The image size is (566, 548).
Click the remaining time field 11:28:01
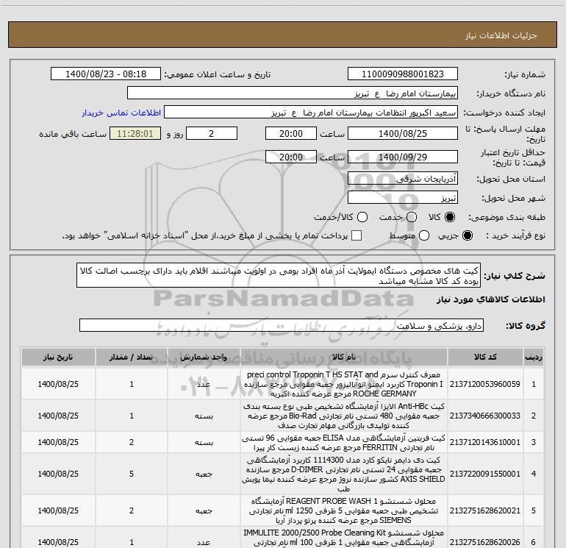coord(135,133)
